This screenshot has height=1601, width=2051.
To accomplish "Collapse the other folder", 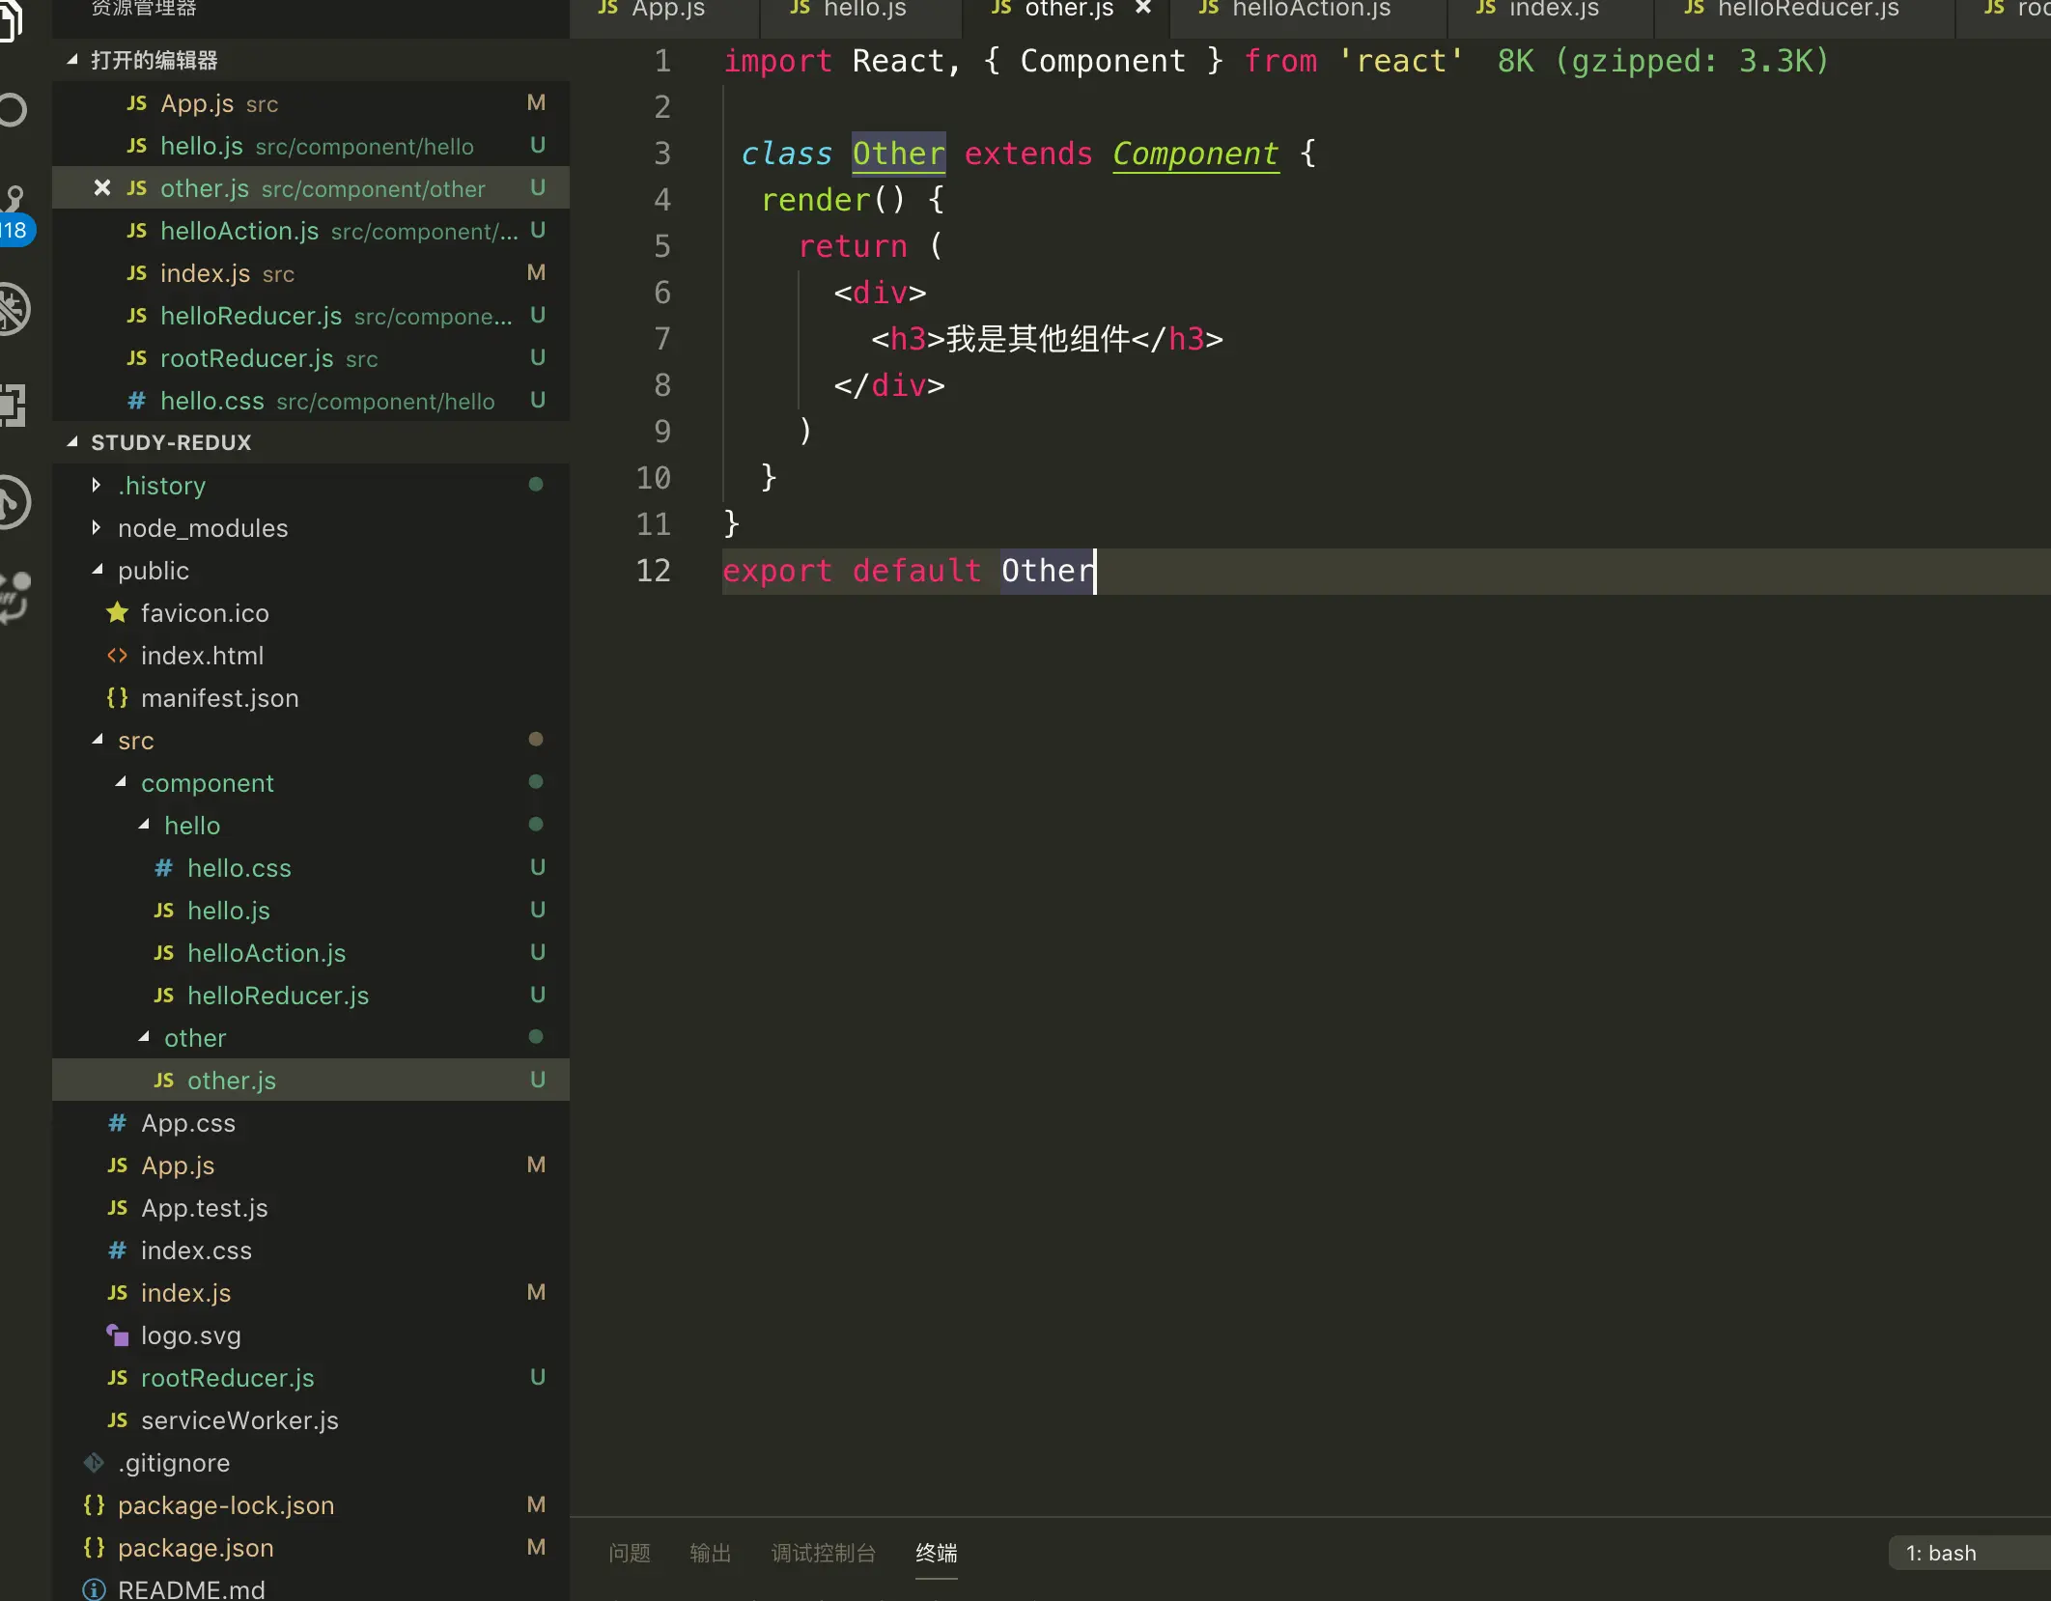I will pyautogui.click(x=311, y=1037).
